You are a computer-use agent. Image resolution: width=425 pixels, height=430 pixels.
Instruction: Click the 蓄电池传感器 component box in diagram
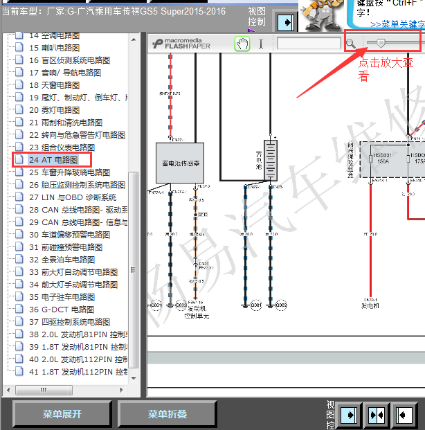click(180, 163)
